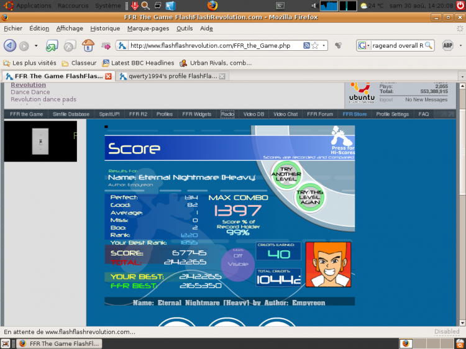
Task: Click the show desktop icon in bottom panel
Action: (6, 343)
